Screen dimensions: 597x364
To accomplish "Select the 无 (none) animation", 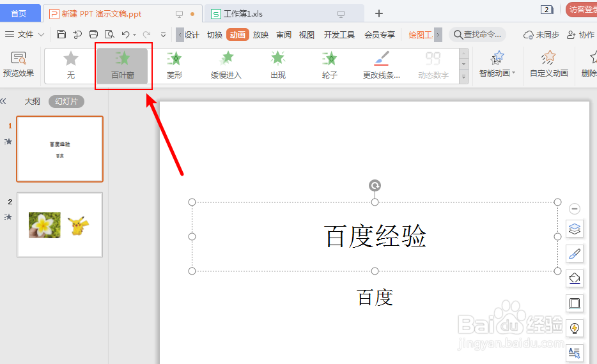I will [x=71, y=66].
